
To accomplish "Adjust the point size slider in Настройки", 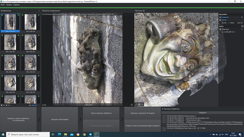I will 231,17.
